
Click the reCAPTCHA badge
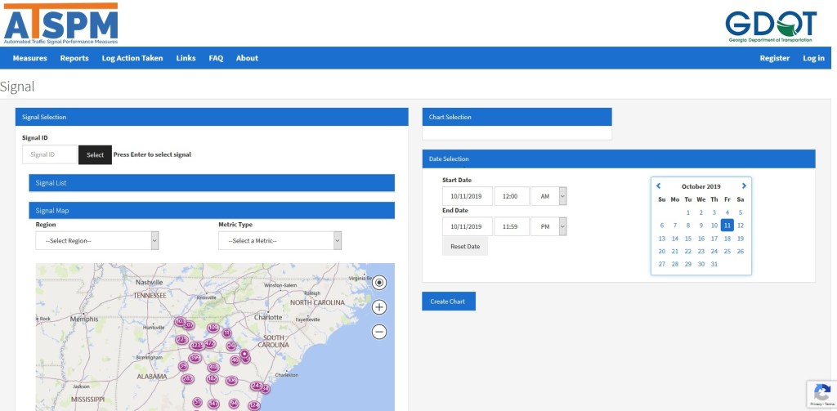point(821,395)
